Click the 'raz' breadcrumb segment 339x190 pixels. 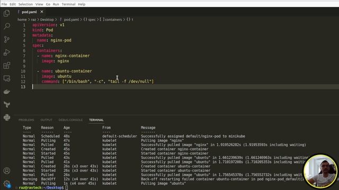click(33, 20)
